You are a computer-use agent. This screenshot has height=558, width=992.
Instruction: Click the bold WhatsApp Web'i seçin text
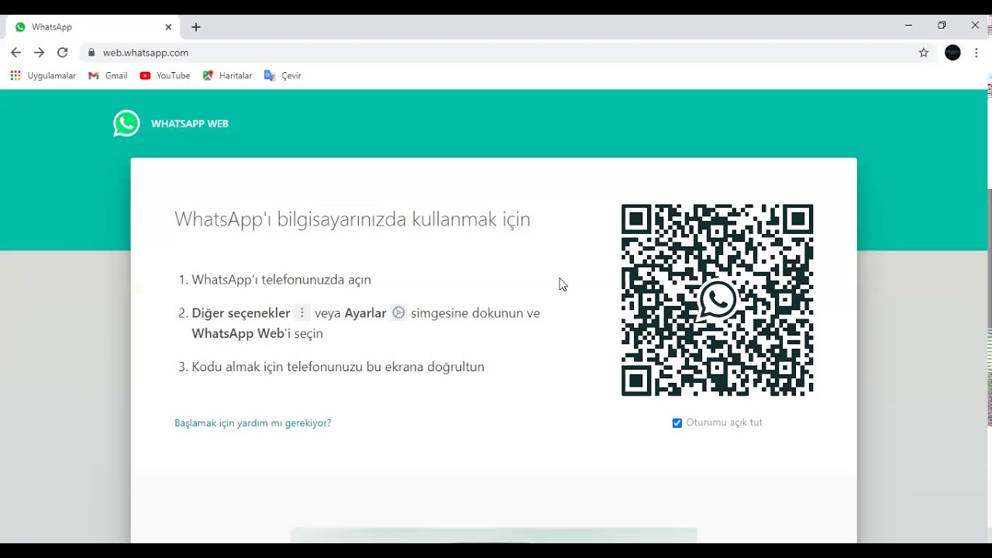[x=257, y=333]
